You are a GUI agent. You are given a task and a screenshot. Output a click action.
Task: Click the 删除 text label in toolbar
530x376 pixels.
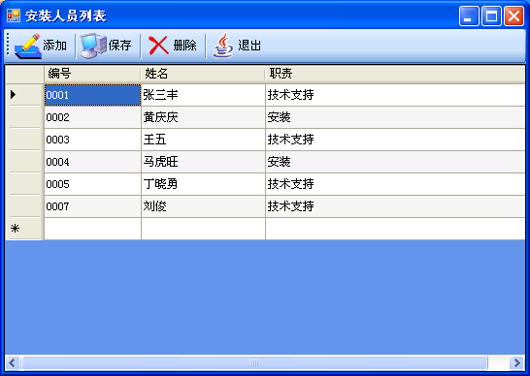(184, 46)
